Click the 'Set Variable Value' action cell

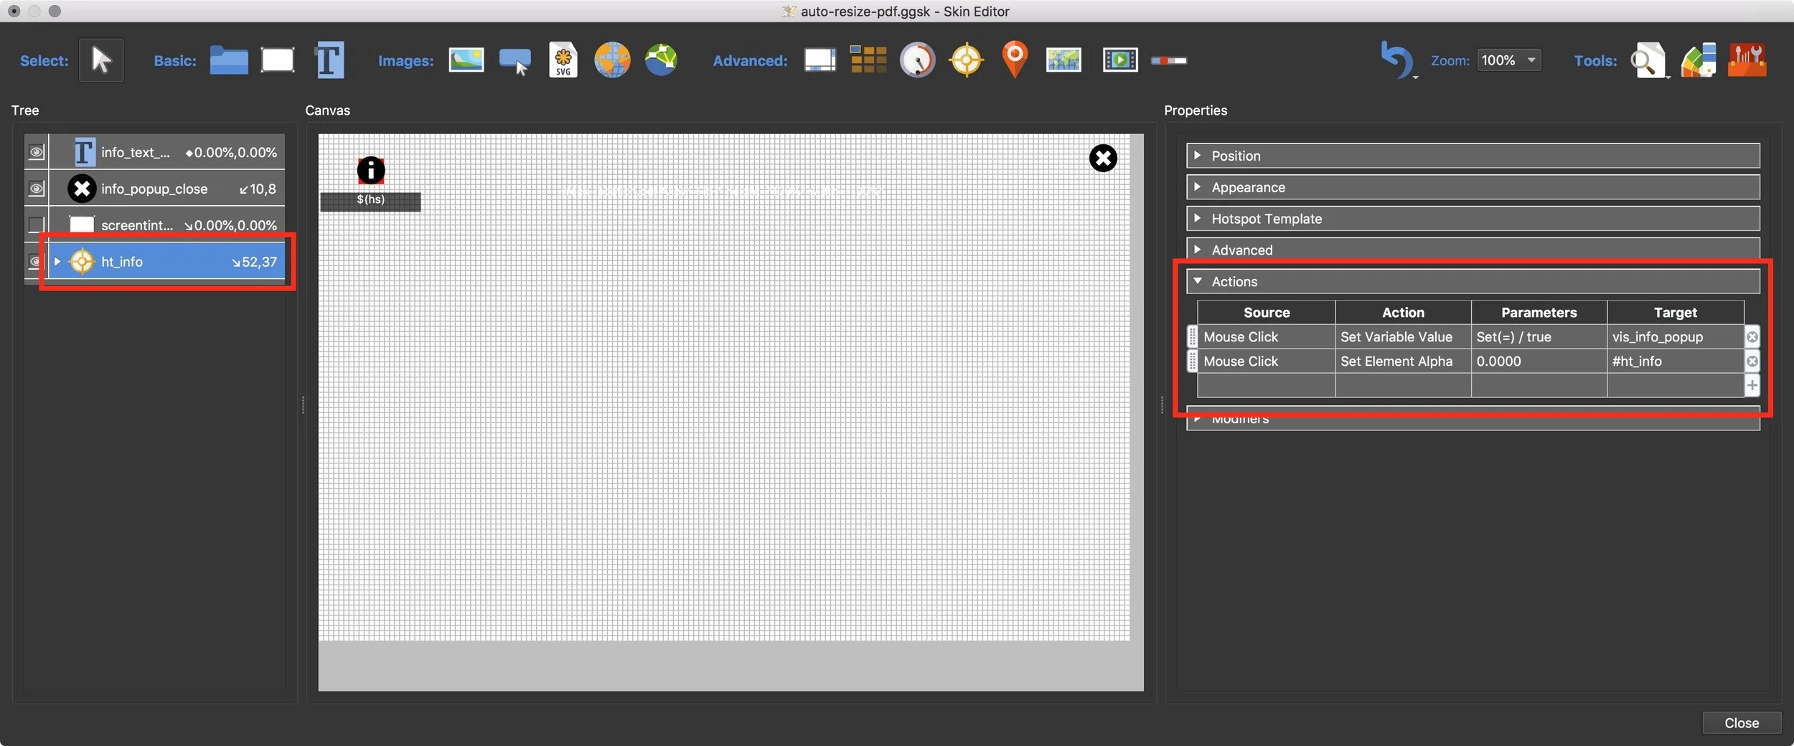tap(1403, 336)
